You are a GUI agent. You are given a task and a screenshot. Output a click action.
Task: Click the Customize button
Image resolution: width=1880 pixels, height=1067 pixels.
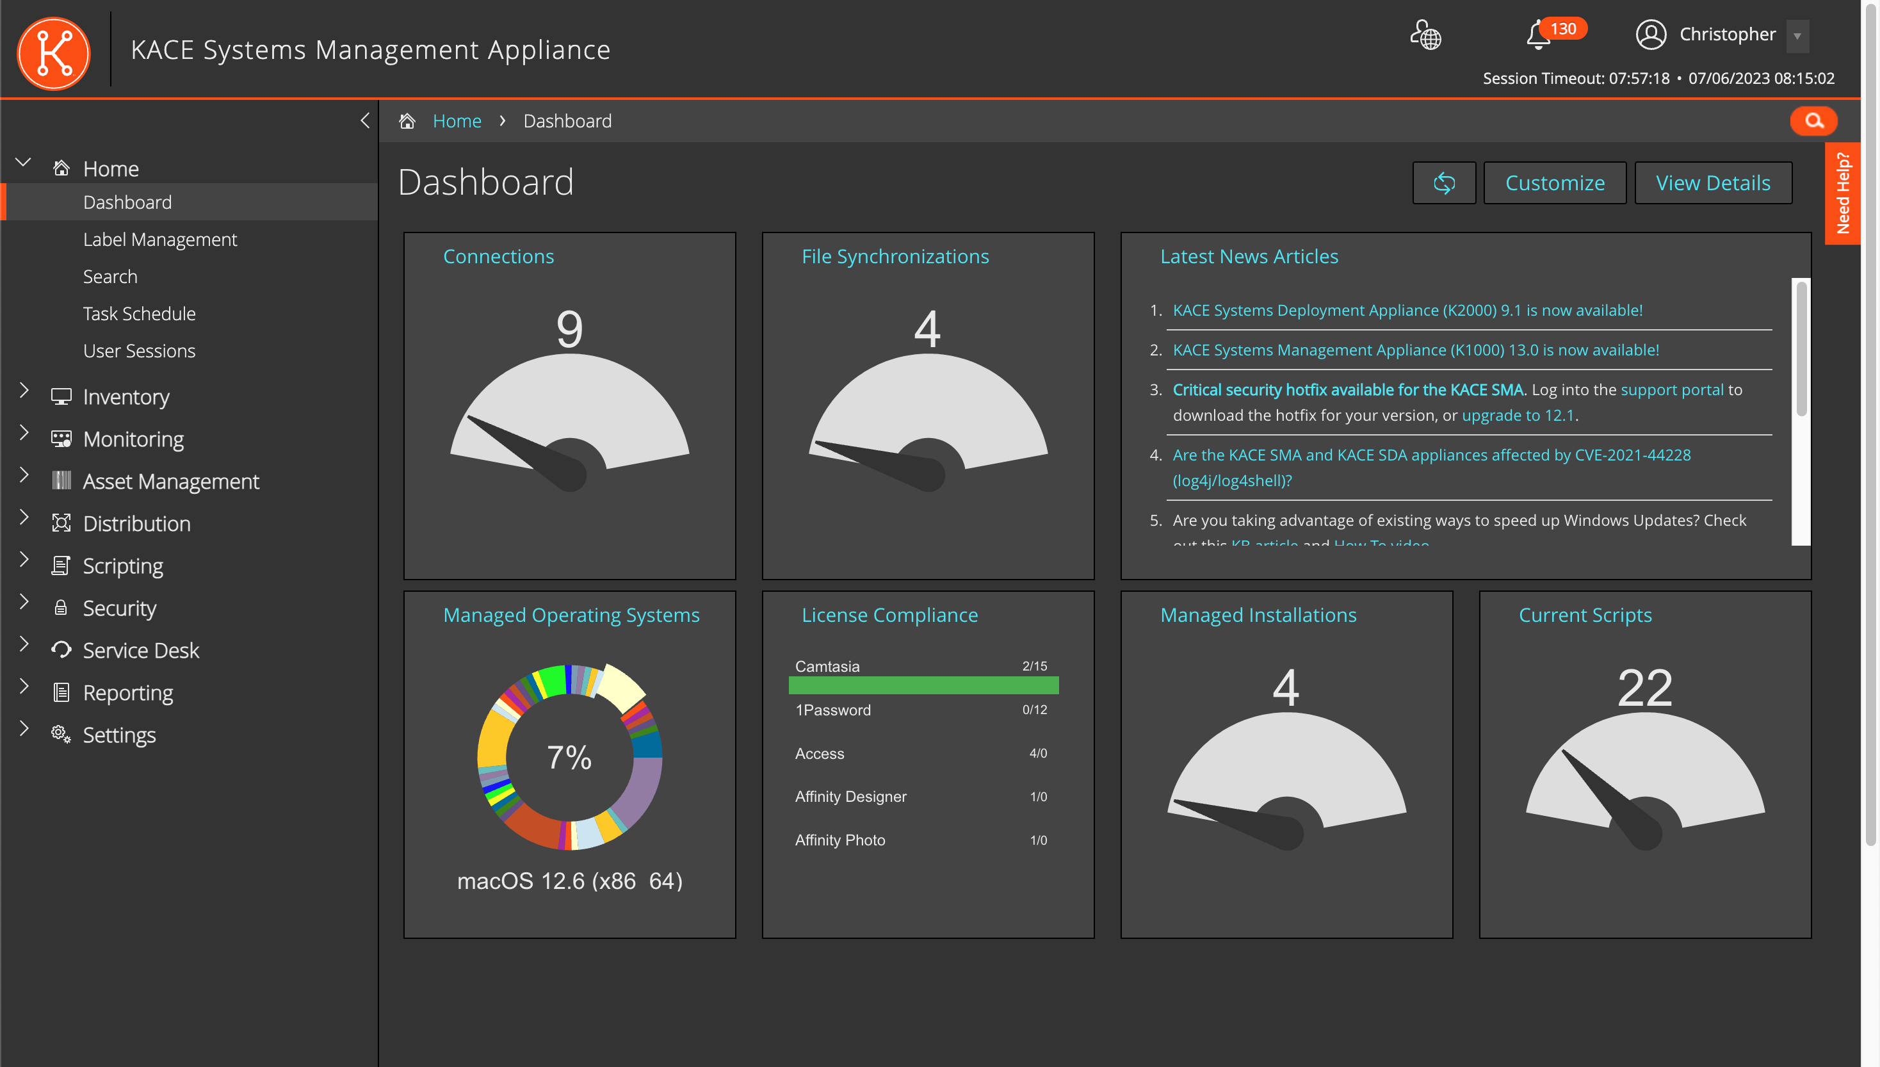click(1555, 183)
